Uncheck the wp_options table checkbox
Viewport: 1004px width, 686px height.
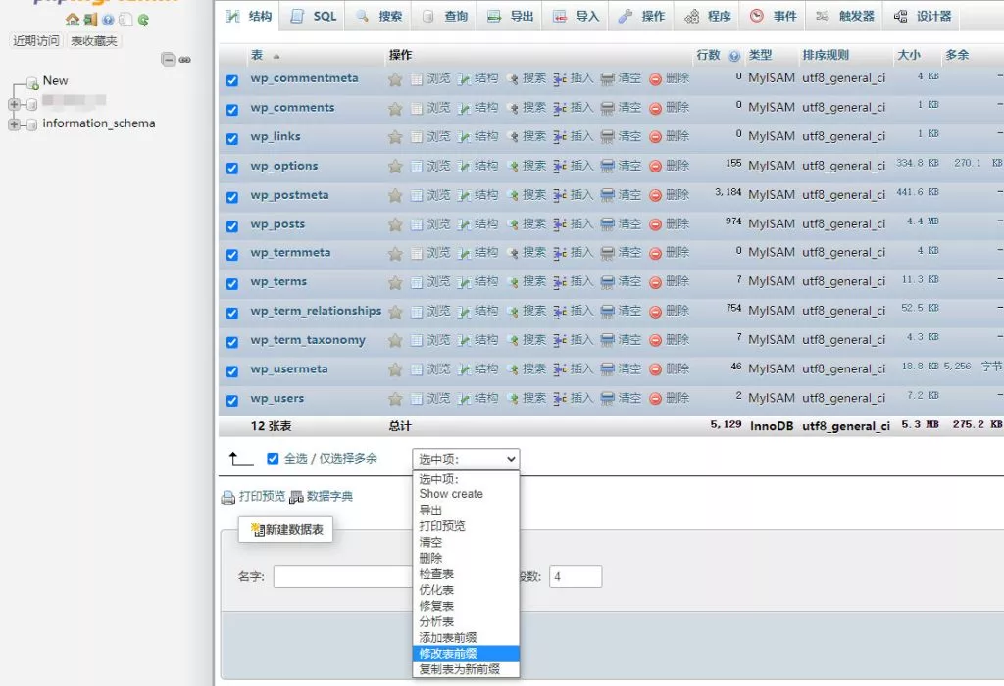click(231, 168)
